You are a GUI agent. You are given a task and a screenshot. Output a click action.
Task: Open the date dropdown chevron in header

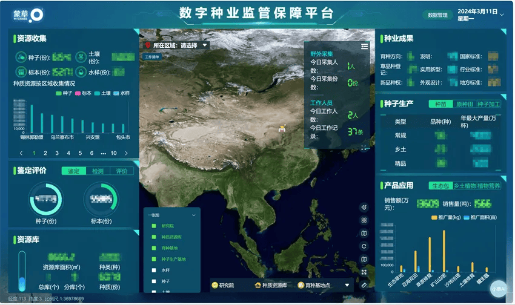tap(502, 15)
